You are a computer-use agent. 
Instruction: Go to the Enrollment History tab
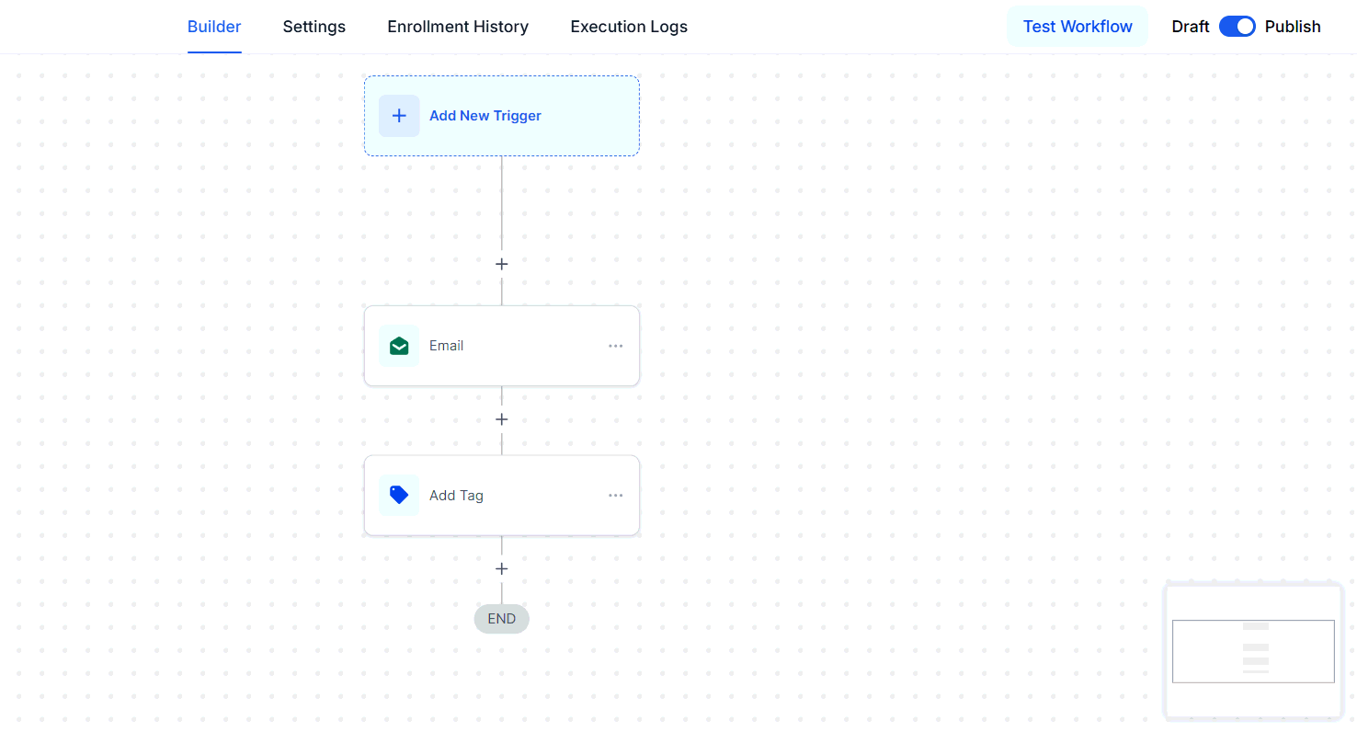pyautogui.click(x=458, y=27)
